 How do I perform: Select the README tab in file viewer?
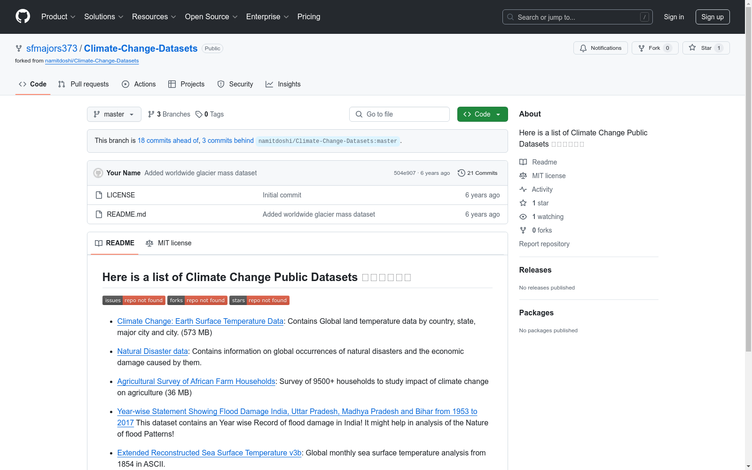click(x=115, y=243)
